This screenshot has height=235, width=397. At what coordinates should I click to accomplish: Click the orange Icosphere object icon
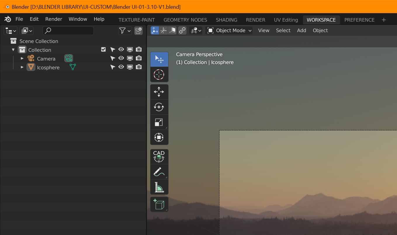pyautogui.click(x=31, y=67)
